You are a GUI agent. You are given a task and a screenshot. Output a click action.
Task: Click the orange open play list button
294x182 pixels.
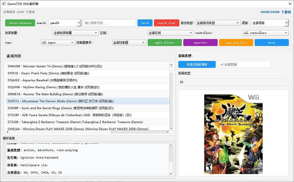[x=236, y=43]
